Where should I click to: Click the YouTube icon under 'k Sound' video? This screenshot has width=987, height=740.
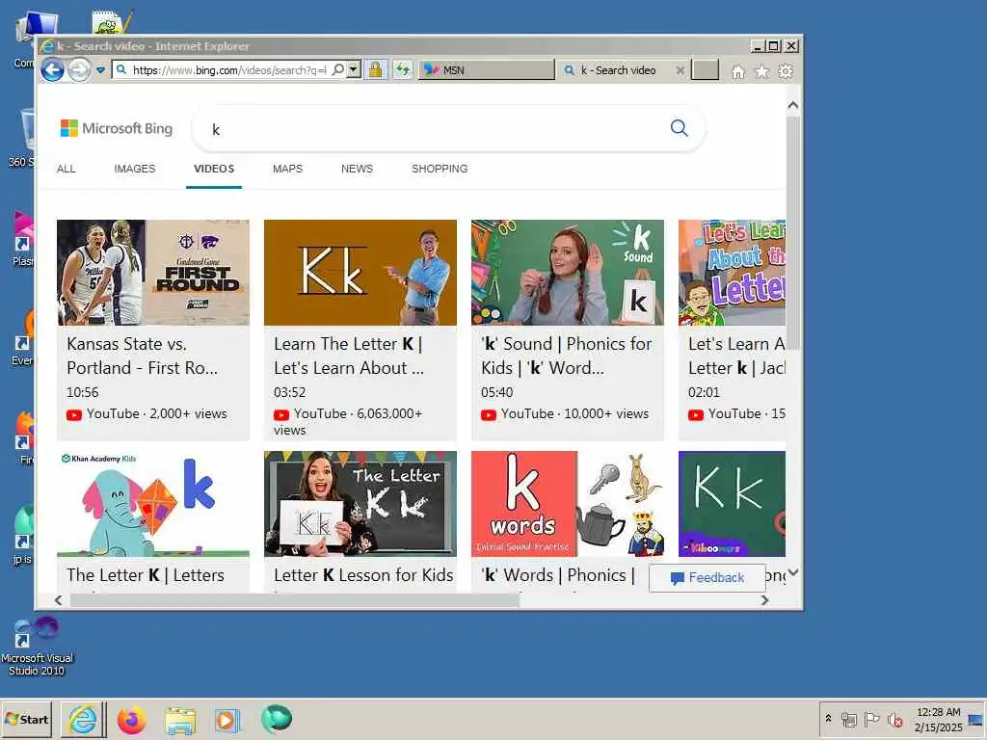pos(488,414)
